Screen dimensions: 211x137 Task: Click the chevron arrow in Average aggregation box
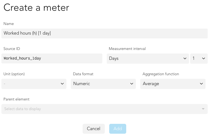tap(201, 84)
